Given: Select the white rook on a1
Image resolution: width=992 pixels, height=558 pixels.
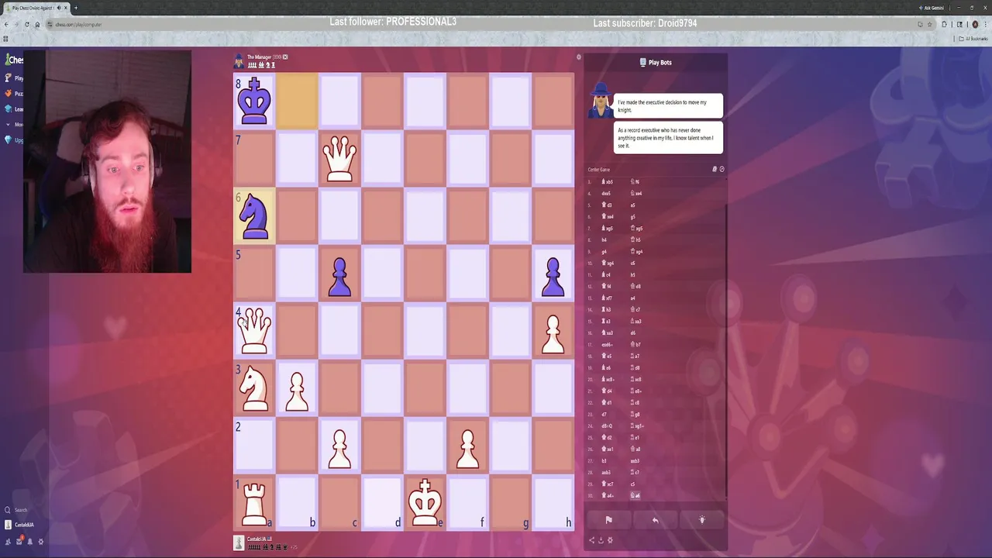Looking at the screenshot, I should coord(254,504).
